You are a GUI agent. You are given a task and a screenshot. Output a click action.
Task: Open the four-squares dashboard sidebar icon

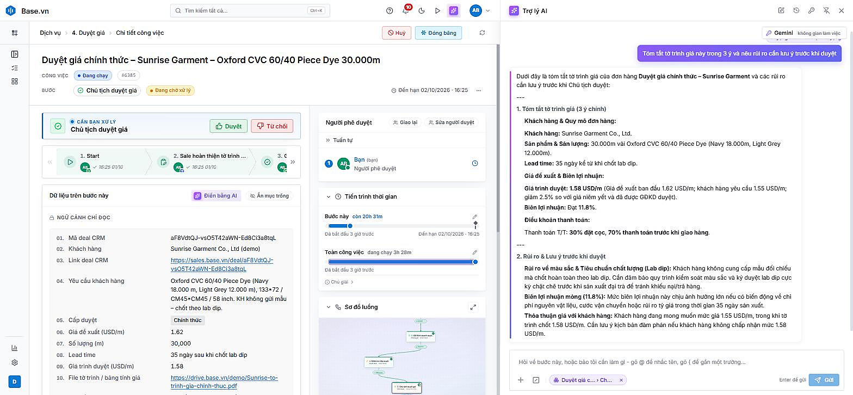(15, 81)
